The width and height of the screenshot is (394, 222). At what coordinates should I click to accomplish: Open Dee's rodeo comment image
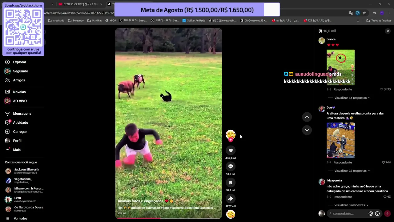tap(340, 140)
